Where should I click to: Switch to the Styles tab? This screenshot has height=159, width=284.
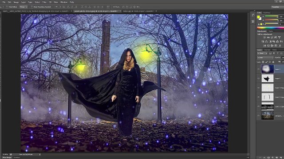click(x=270, y=31)
